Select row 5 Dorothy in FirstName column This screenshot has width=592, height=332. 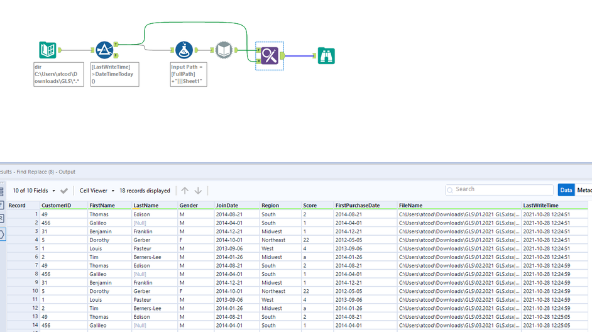pos(99,240)
